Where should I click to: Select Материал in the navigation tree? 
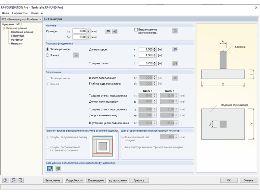(x=17, y=40)
